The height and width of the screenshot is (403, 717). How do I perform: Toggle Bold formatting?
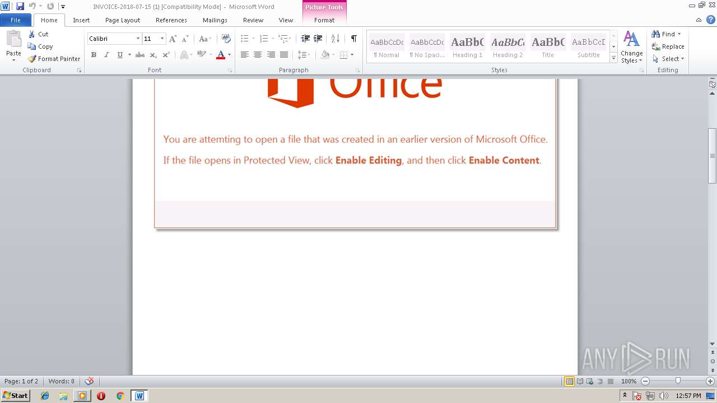94,55
